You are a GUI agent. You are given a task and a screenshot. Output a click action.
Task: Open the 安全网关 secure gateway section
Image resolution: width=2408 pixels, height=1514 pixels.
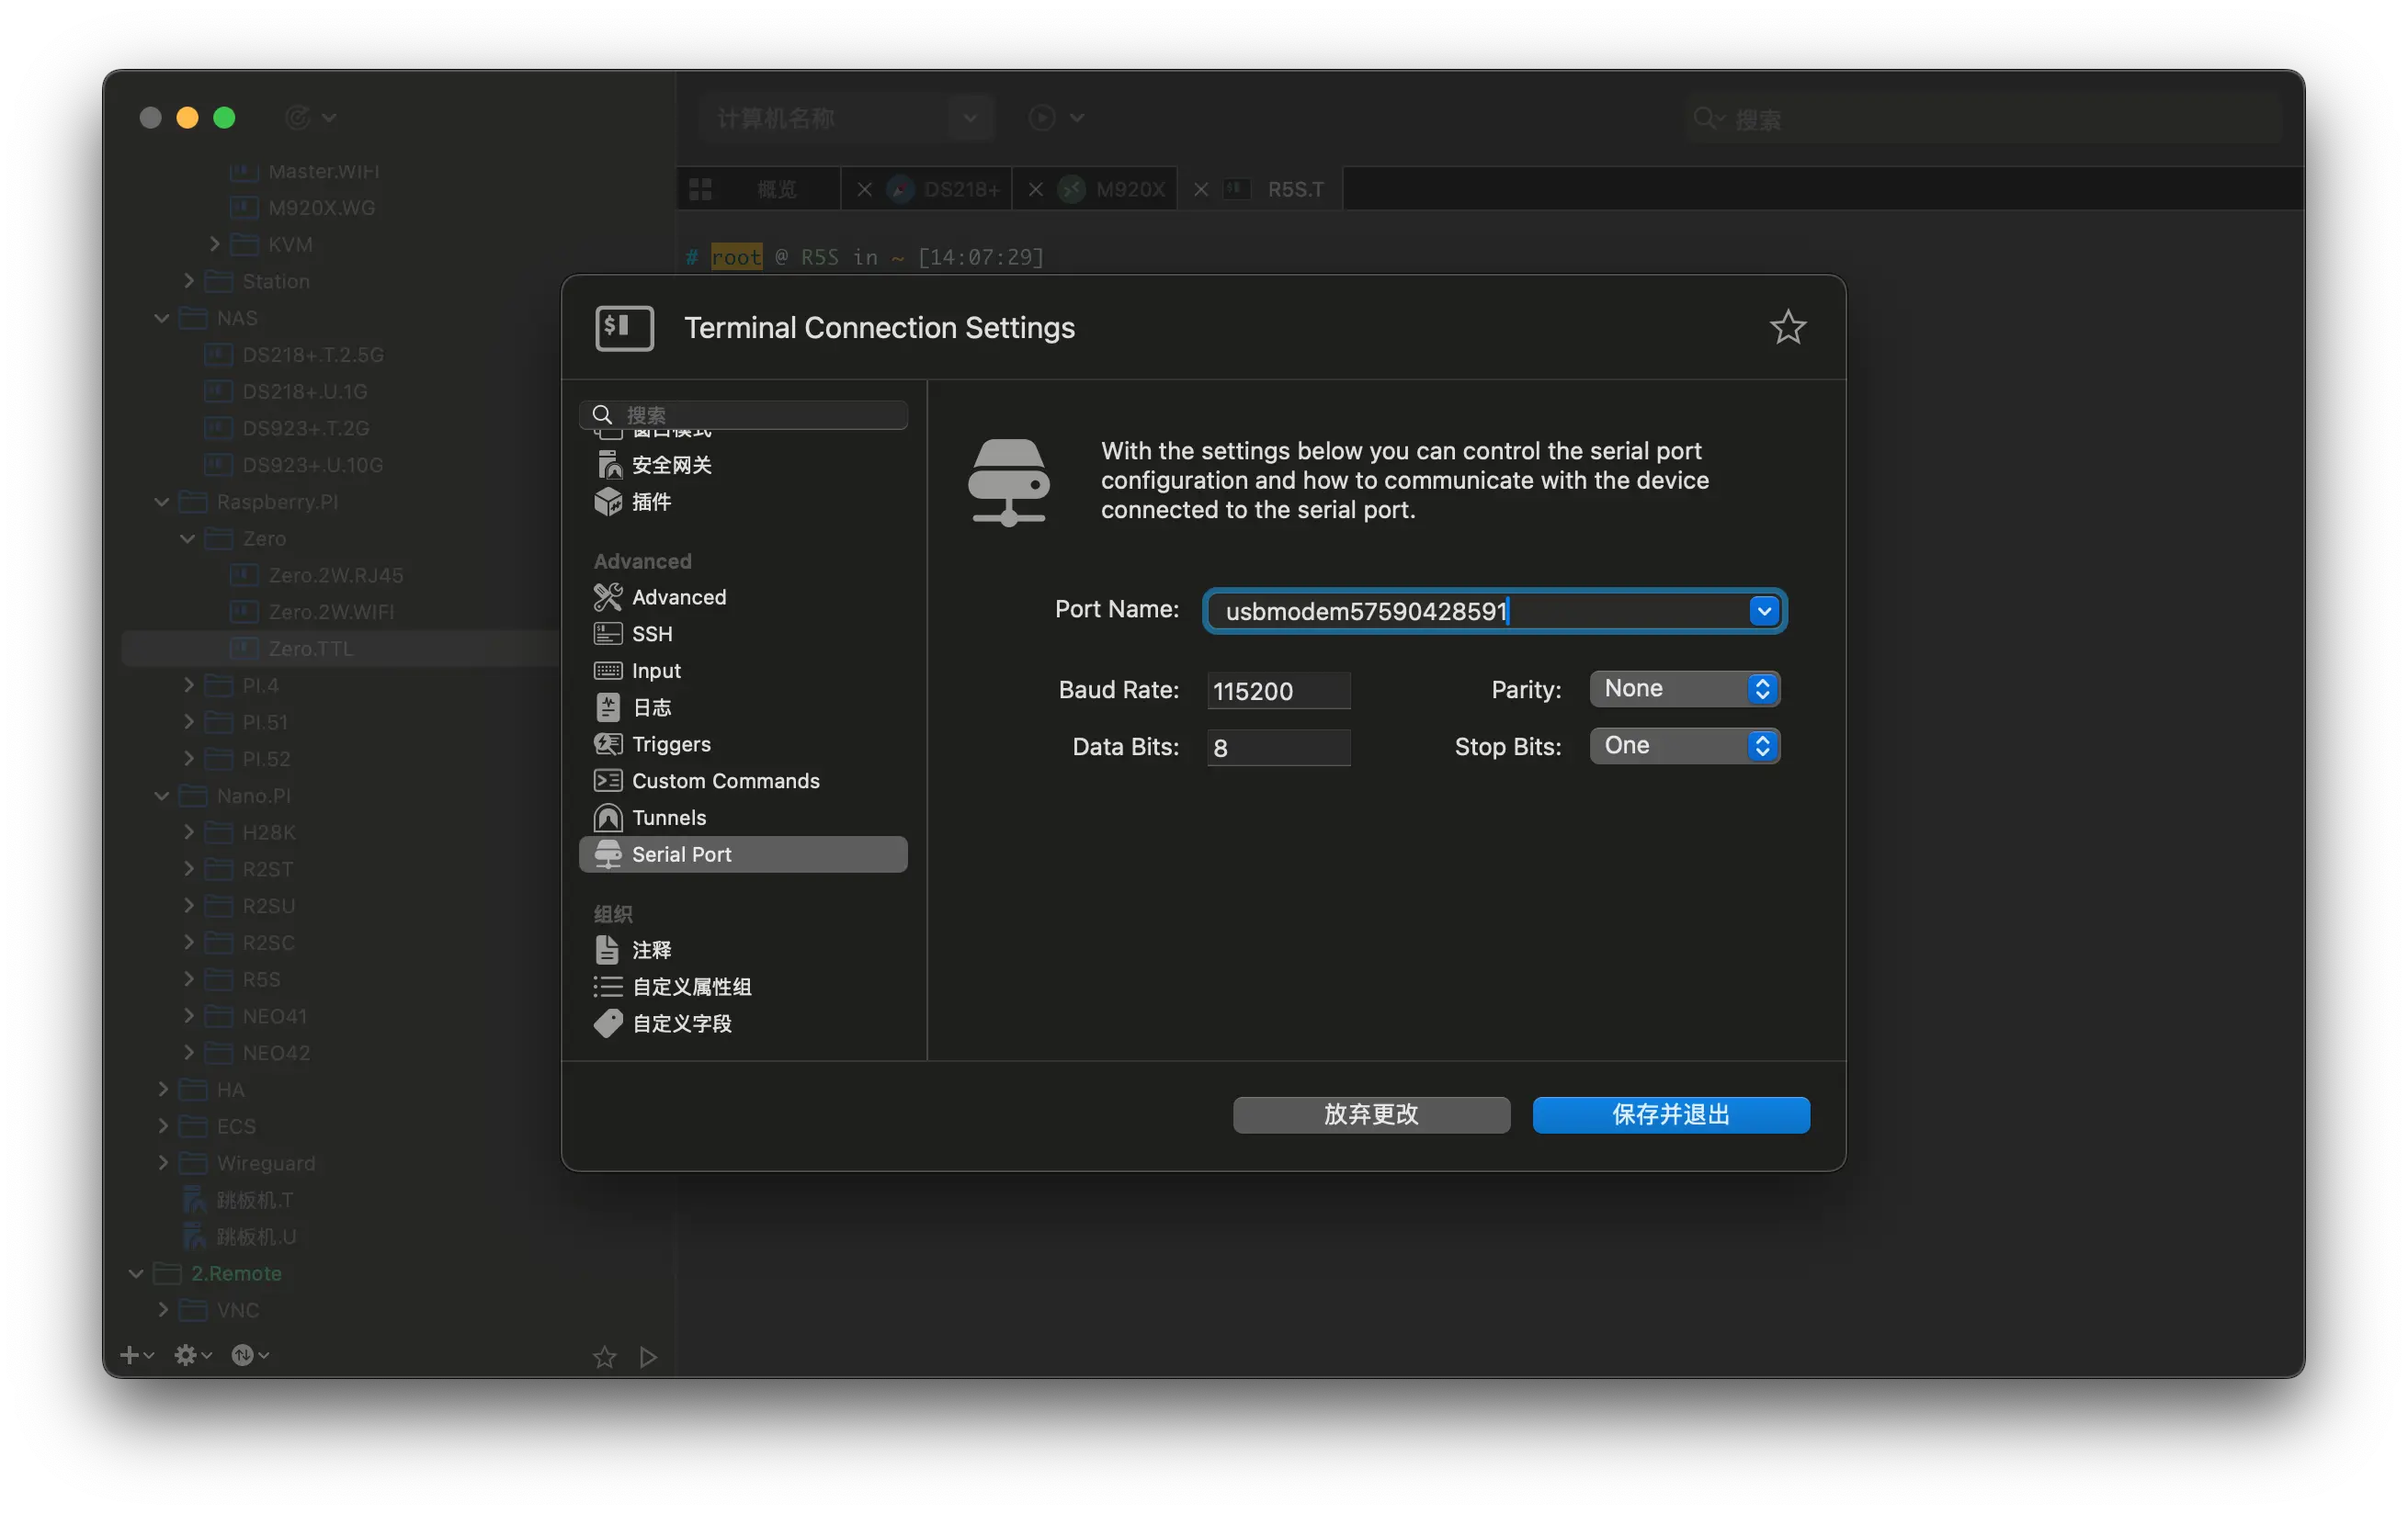[670, 465]
